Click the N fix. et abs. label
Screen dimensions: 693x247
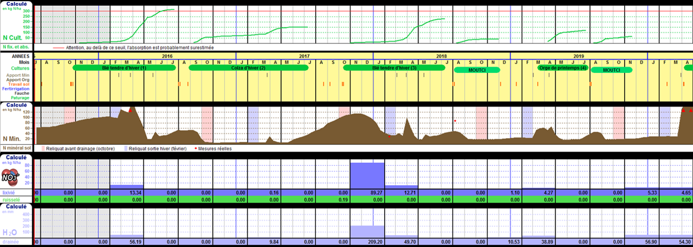15,48
